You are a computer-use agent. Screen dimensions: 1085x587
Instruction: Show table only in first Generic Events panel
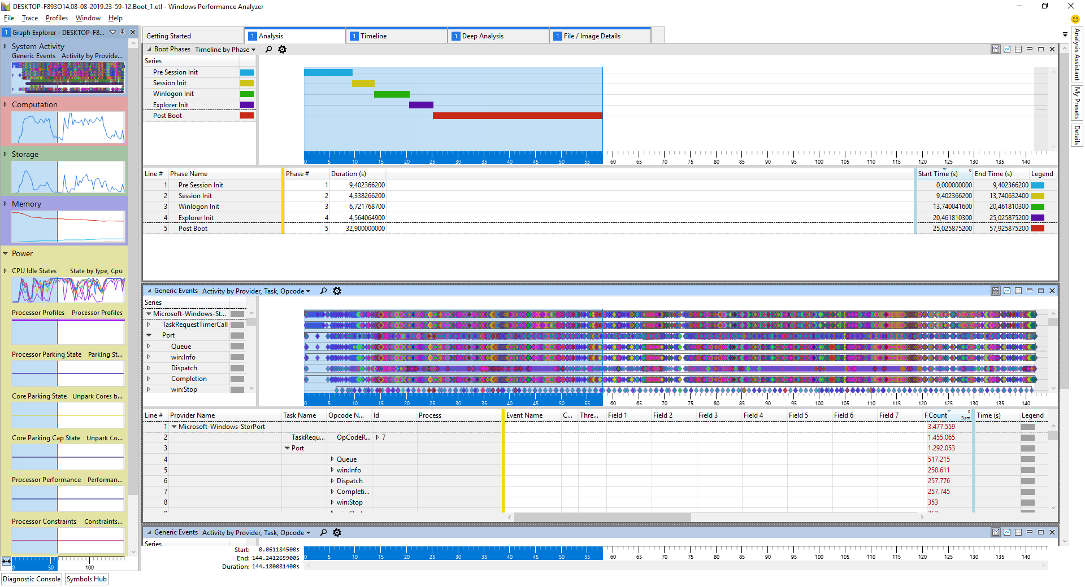(x=1018, y=291)
